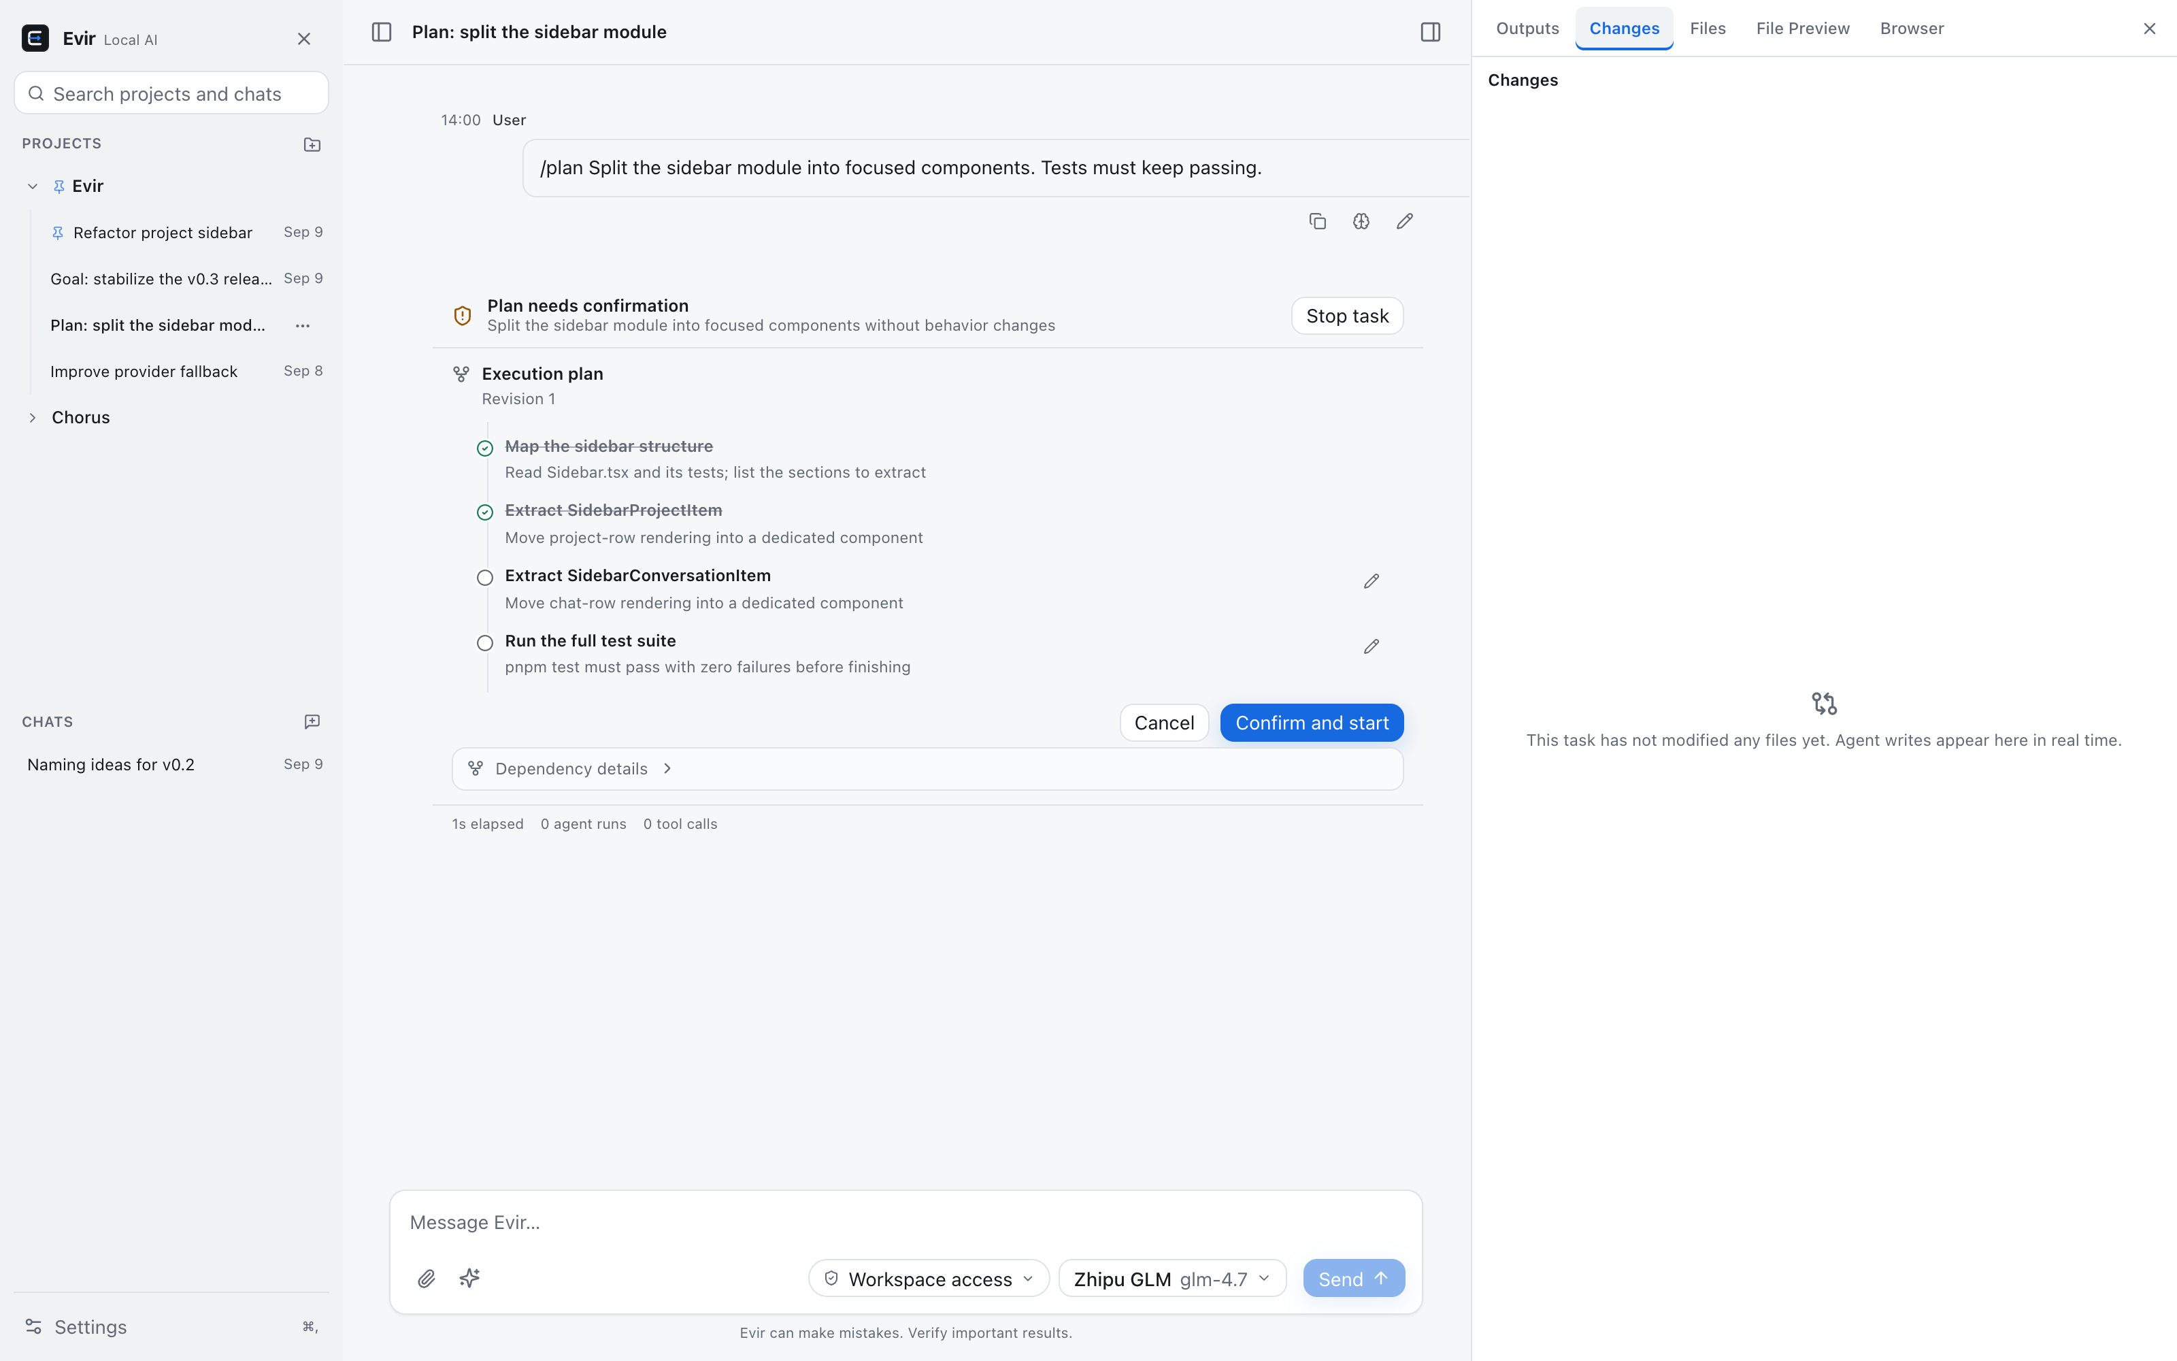Open the Files tab

click(1708, 29)
